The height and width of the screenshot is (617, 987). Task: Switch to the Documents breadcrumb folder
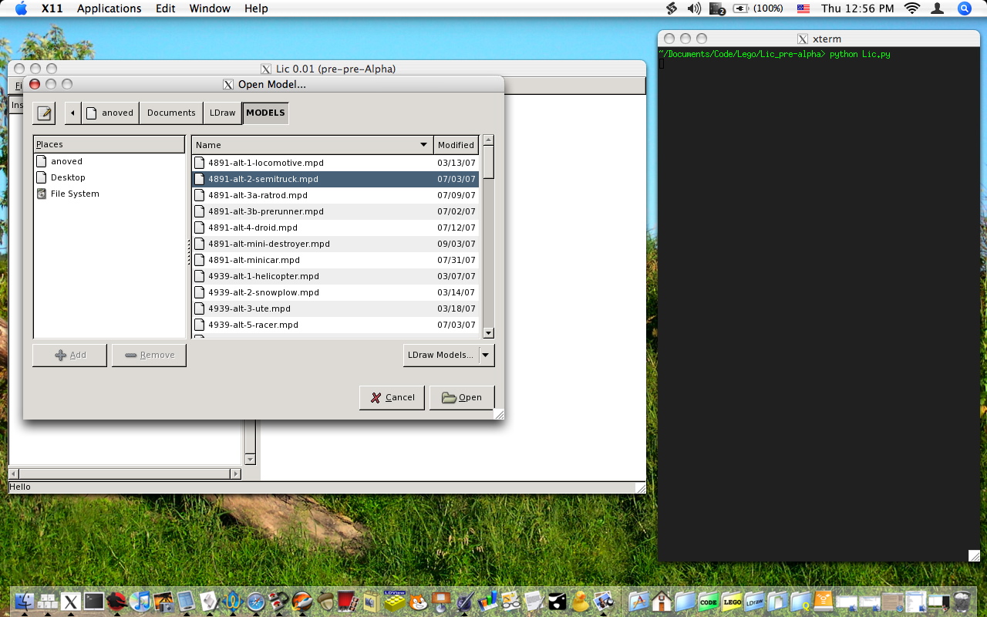click(170, 113)
